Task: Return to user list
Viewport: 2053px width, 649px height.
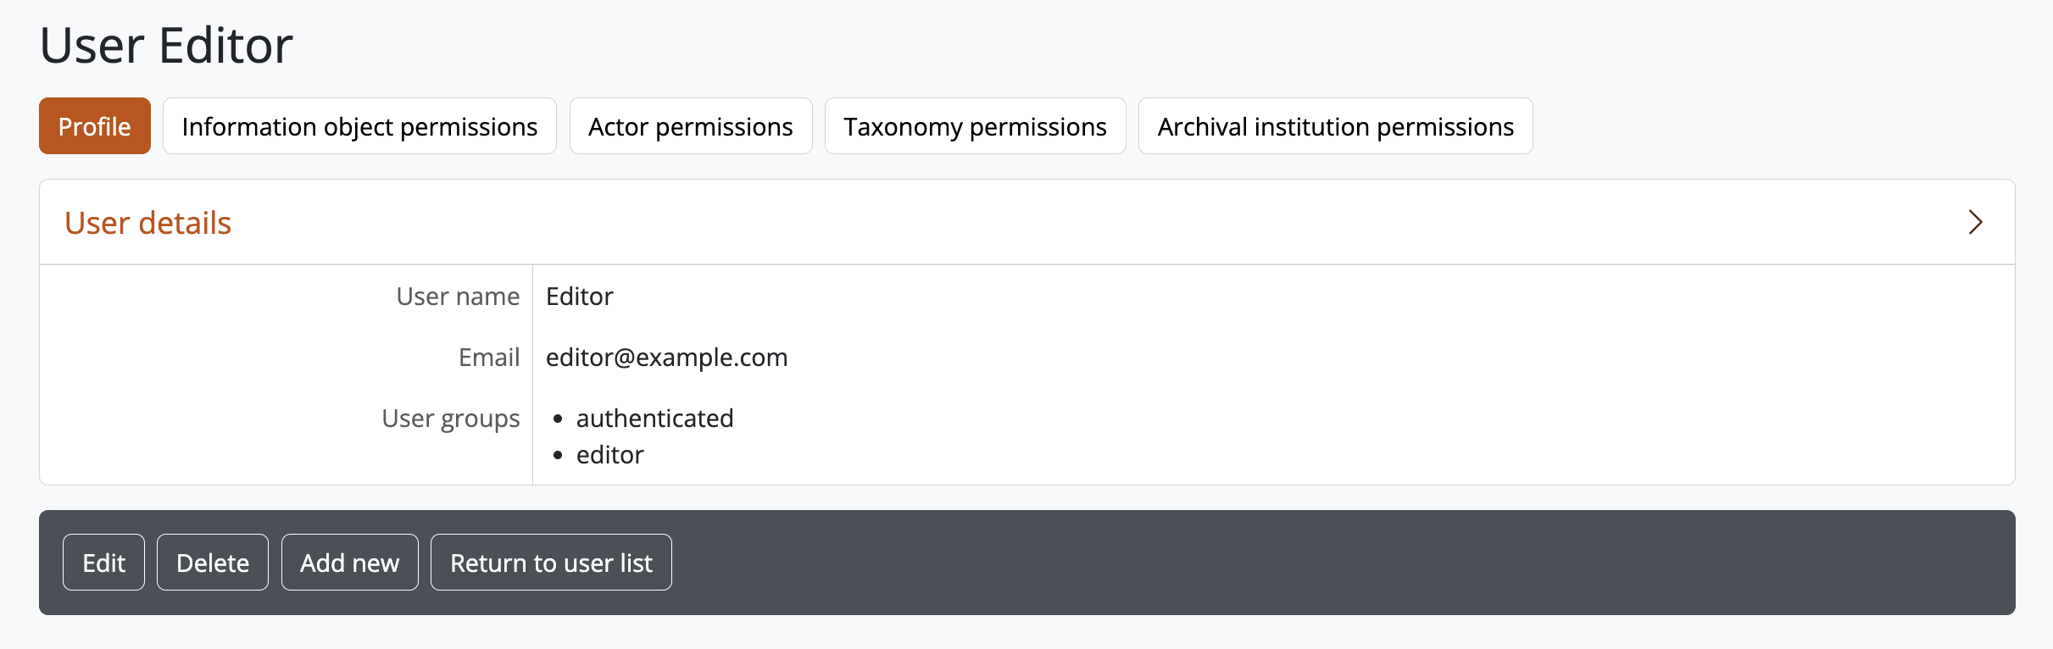Action: (x=551, y=563)
